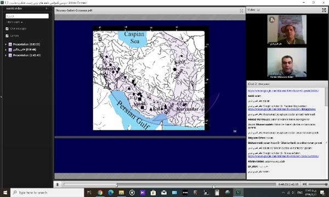Open the first Google Scholar link in chat
This screenshot has width=329, height=197.
[283, 91]
